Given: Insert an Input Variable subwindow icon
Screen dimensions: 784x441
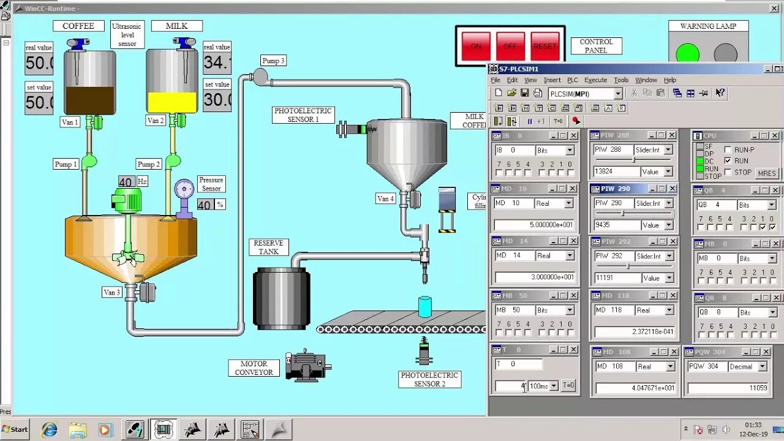Looking at the screenshot, I should tap(499, 108).
